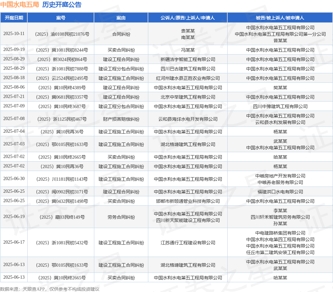Select the 案由 column header
Screen dimensions: 333x292
point(121,18)
